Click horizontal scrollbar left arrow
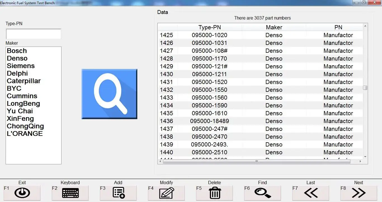The height and width of the screenshot is (202, 382). click(x=160, y=162)
